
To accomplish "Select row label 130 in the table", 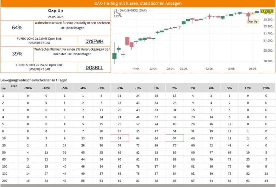I will click(x=5, y=174).
